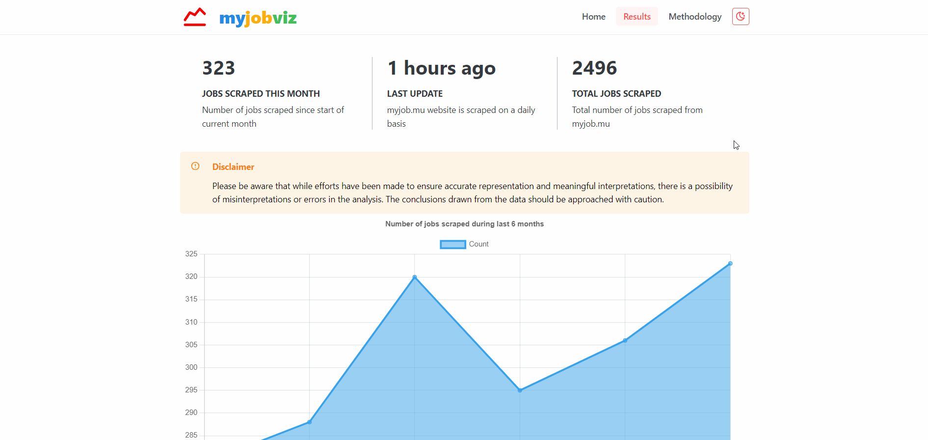Click the chart data point at 295
This screenshot has width=928, height=440.
(520, 390)
